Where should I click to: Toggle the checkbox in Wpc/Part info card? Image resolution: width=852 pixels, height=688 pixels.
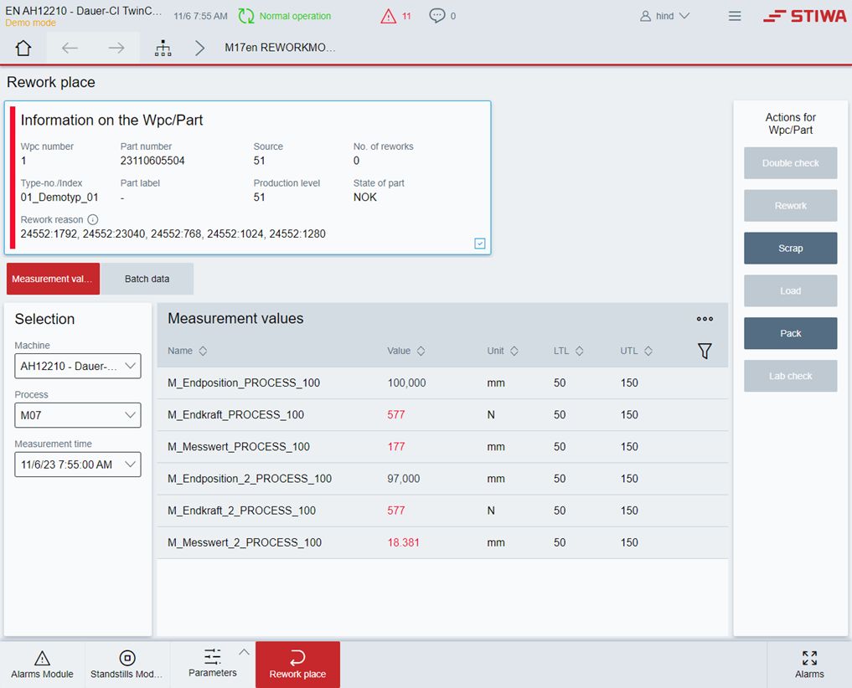pyautogui.click(x=480, y=244)
